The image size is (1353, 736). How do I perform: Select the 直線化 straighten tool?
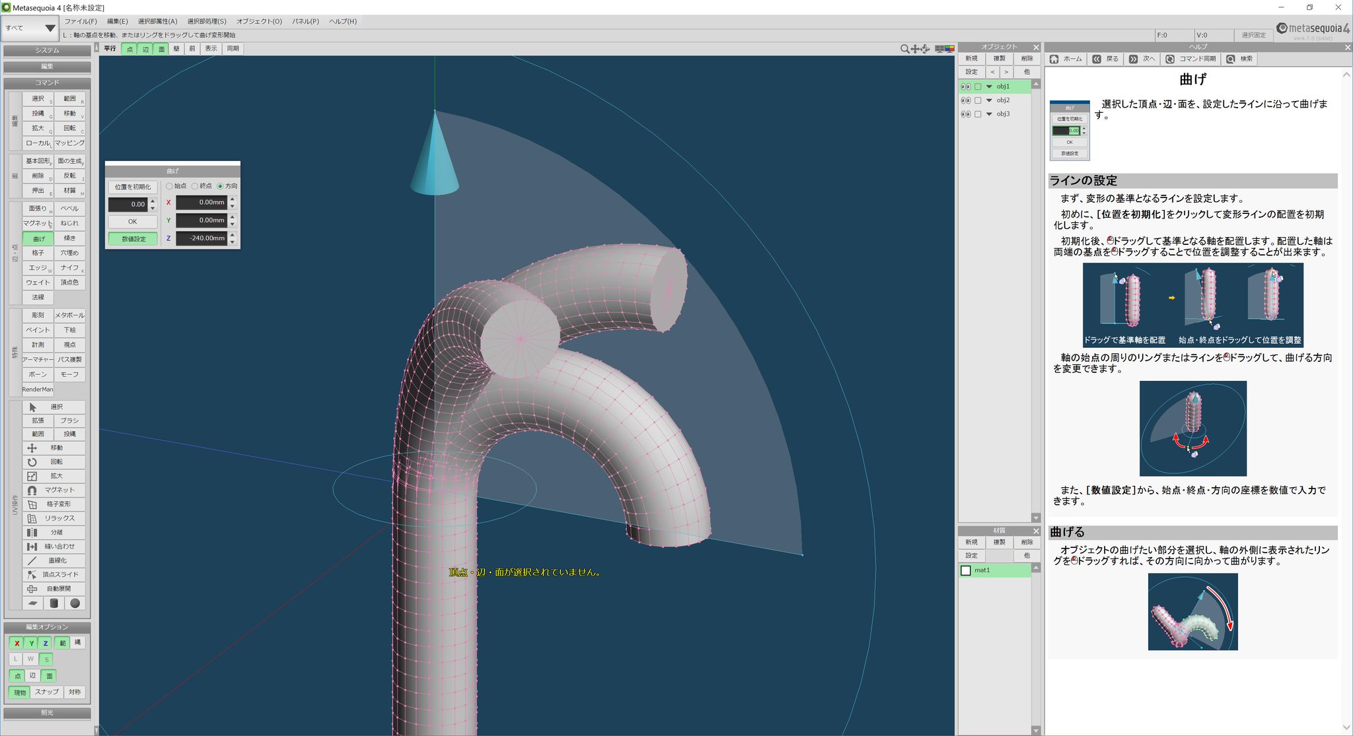point(54,560)
